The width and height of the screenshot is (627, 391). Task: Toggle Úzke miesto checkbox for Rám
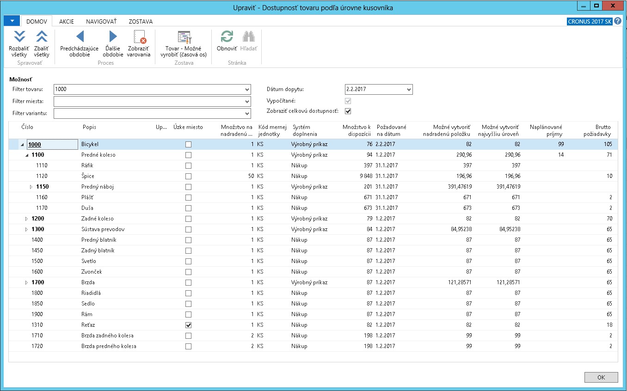[x=188, y=314]
